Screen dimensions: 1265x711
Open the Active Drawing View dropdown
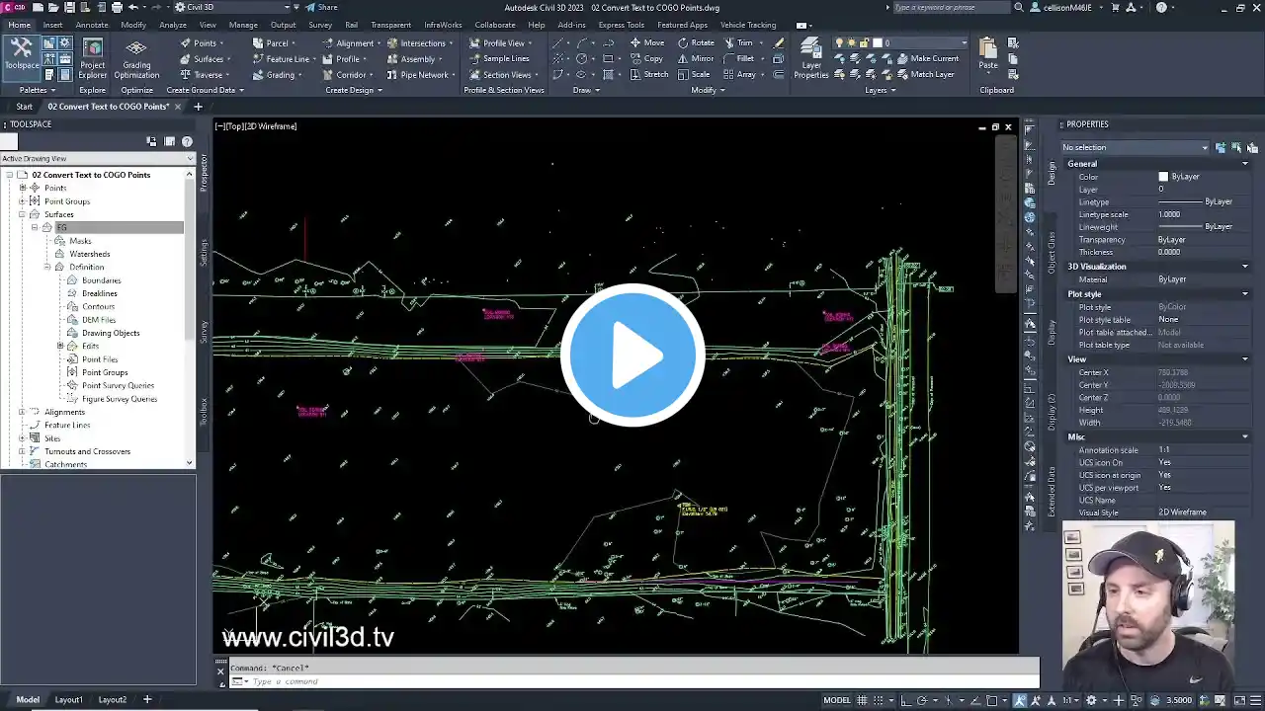click(x=97, y=159)
